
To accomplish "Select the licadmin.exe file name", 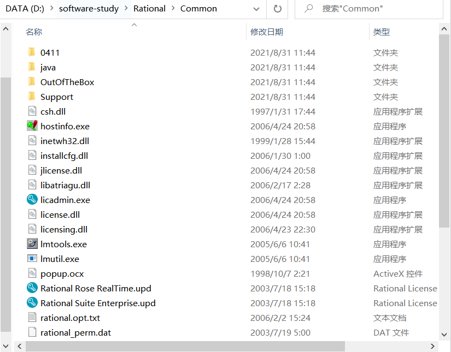I will pos(65,200).
